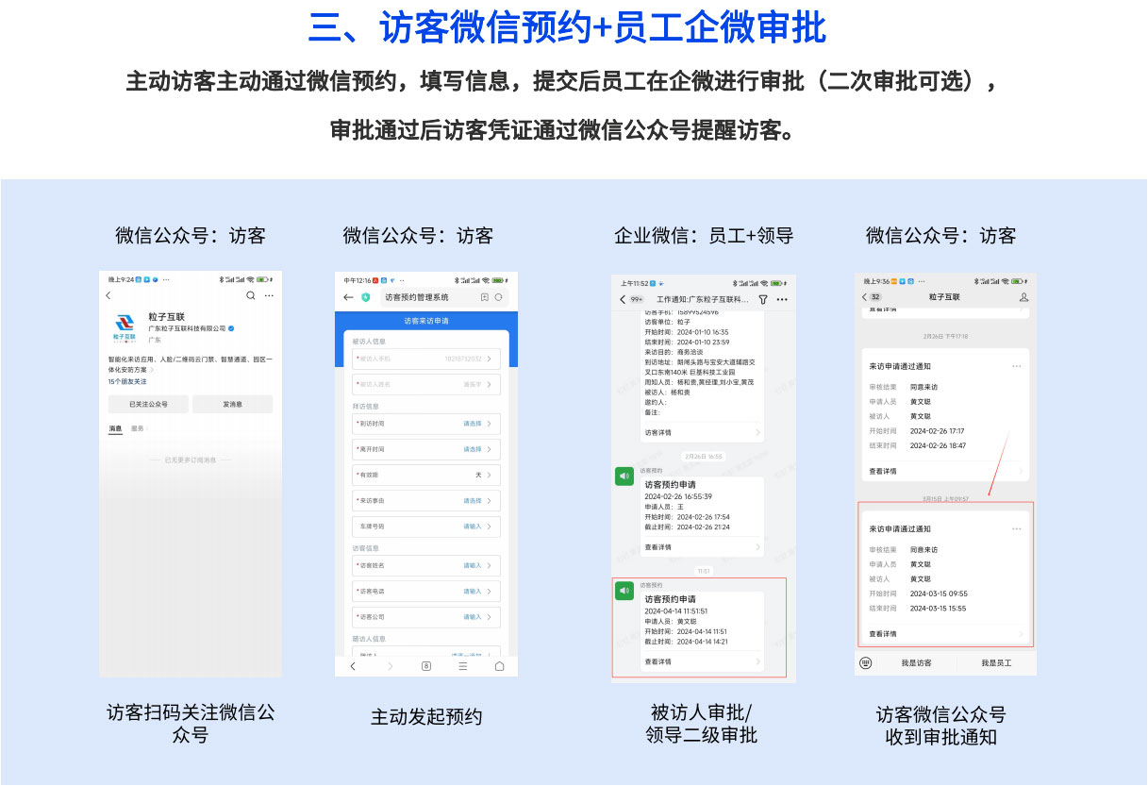Open the 15个朋友关注 link
Image resolution: width=1148 pixels, height=786 pixels.
(127, 381)
